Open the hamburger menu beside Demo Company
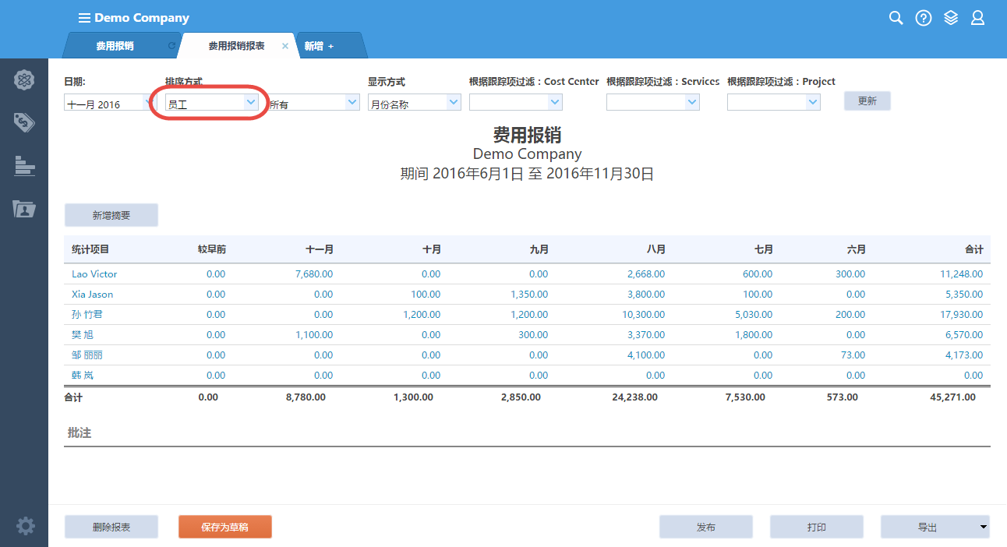The image size is (1007, 547). pyautogui.click(x=84, y=18)
